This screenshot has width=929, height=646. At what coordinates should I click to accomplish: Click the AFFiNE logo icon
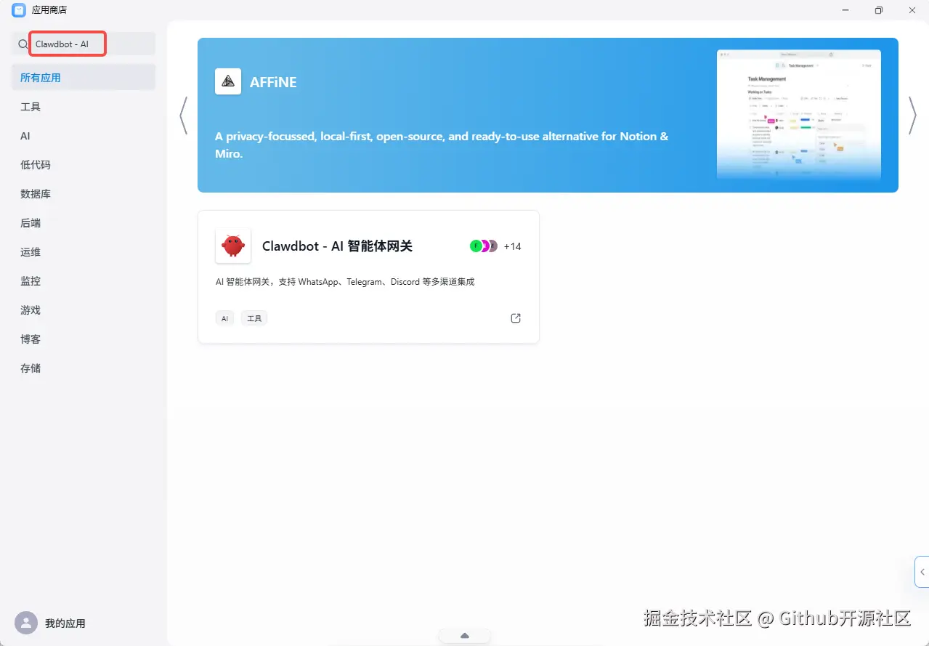[x=228, y=81]
